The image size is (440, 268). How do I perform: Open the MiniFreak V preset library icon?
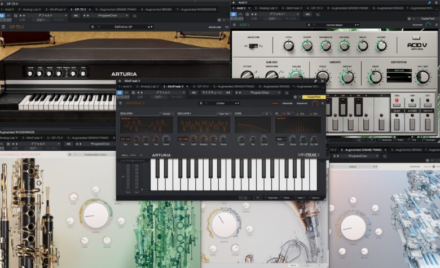click(201, 103)
